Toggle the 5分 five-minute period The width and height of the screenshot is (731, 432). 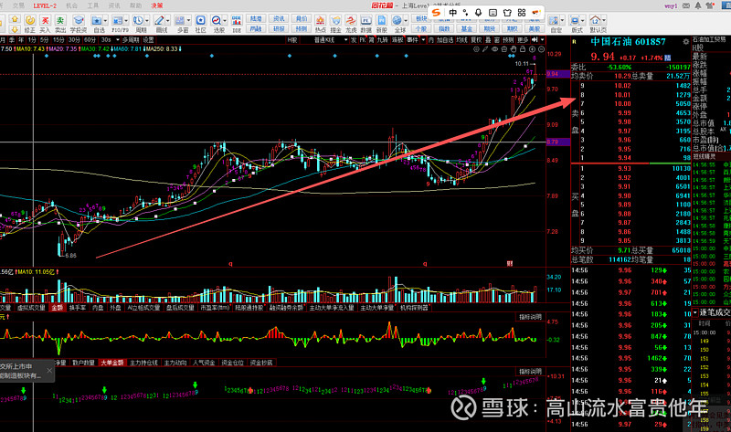coord(44,40)
